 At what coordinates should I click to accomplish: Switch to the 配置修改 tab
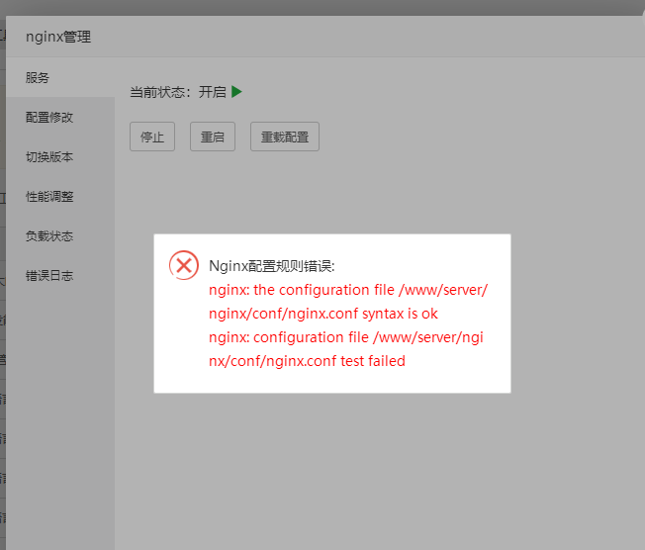click(x=60, y=118)
